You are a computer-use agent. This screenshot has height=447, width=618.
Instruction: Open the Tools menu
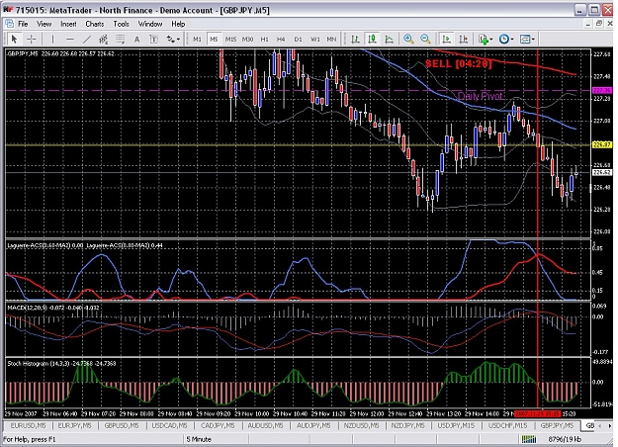point(121,24)
